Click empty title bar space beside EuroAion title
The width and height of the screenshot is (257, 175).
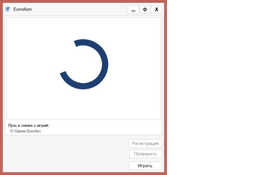(x=78, y=9)
